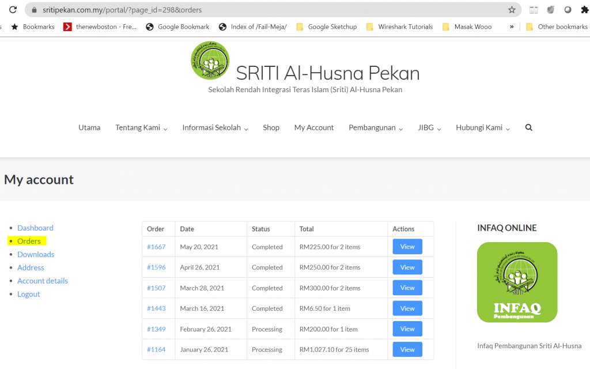Bookmark this page with star icon
Screen dimensions: 590x369
coord(512,10)
